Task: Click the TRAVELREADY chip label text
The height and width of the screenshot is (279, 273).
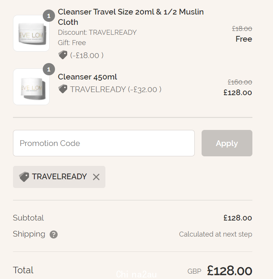Action: [59, 177]
